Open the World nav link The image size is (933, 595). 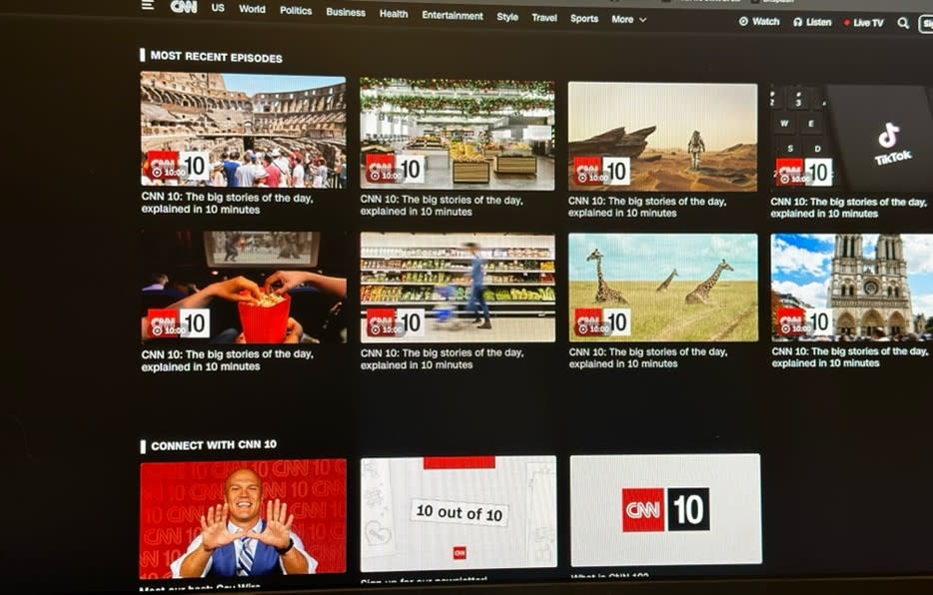click(252, 9)
